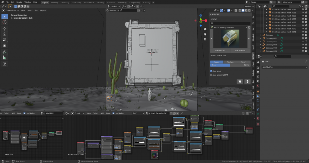Hide Hard surface mesh 3064 in viewport
This screenshot has height=163, width=309.
point(303,9)
